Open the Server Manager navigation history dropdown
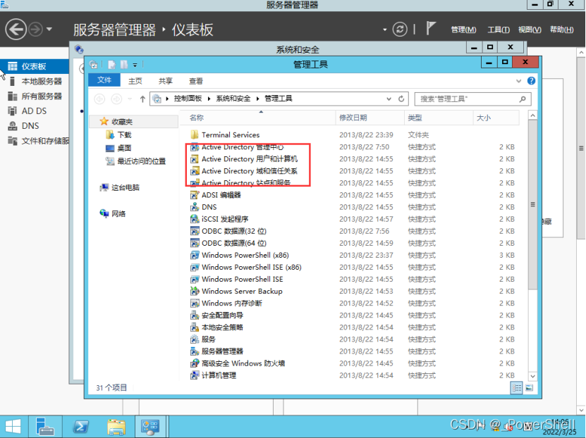 [49, 29]
